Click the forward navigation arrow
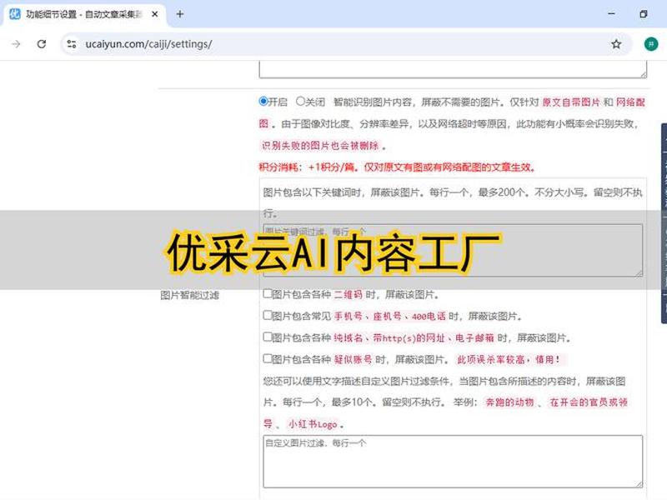This screenshot has width=667, height=500. click(x=16, y=44)
